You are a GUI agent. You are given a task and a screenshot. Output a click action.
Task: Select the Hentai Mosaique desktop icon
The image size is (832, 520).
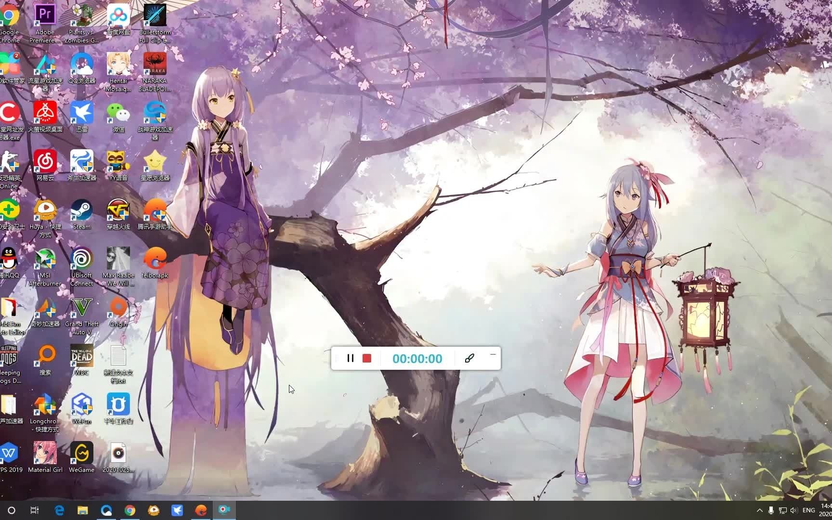tap(118, 71)
